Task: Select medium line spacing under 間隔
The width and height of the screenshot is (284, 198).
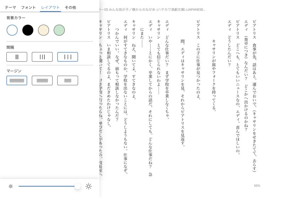Action: 42,57
